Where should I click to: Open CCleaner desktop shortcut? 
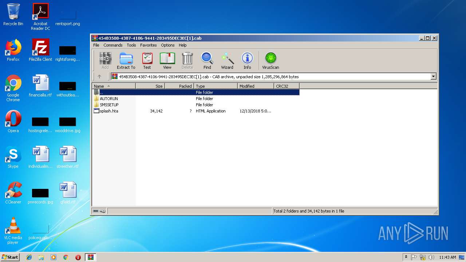13,193
